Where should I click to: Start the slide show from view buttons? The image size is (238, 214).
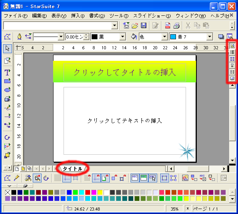click(232, 79)
